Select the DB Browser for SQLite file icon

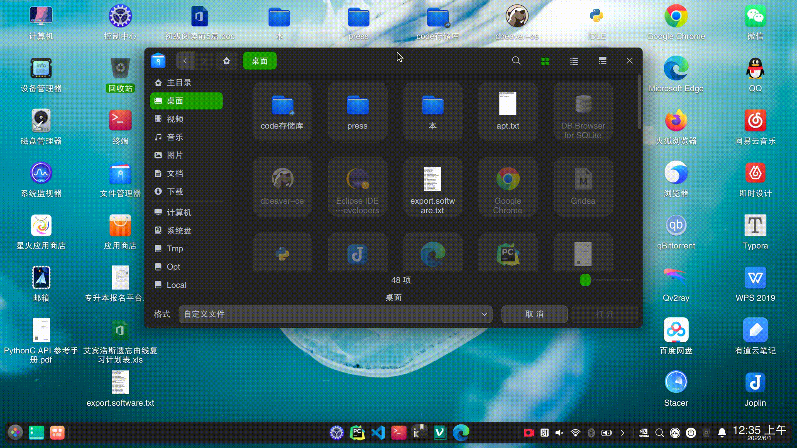pyautogui.click(x=583, y=111)
